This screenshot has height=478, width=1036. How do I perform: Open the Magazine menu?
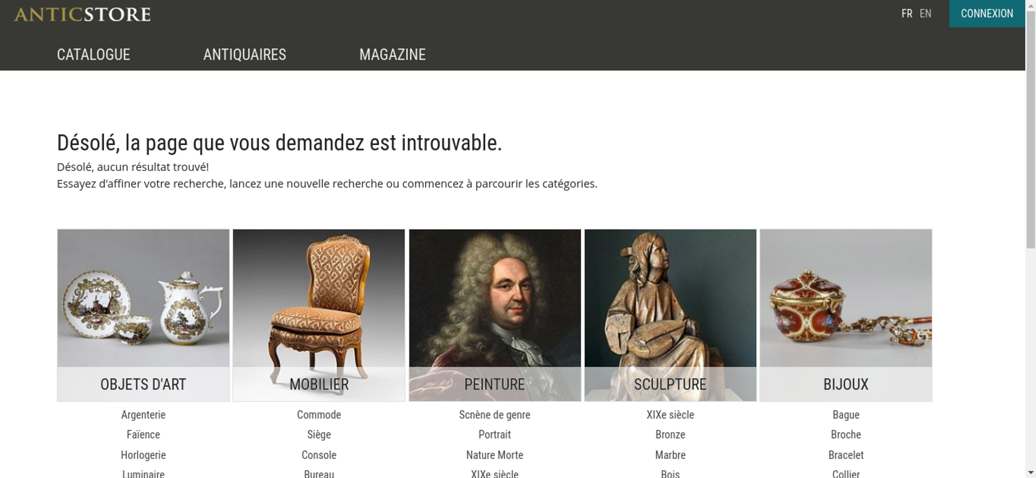[x=393, y=54]
